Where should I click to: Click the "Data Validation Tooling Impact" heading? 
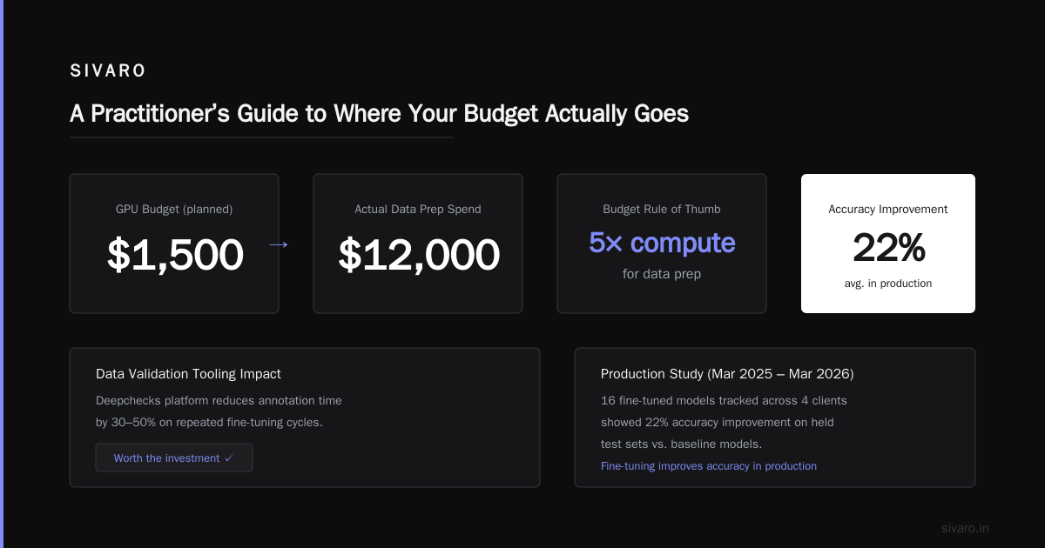pos(188,374)
